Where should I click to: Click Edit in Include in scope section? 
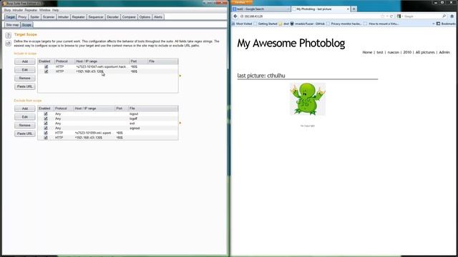coord(25,70)
